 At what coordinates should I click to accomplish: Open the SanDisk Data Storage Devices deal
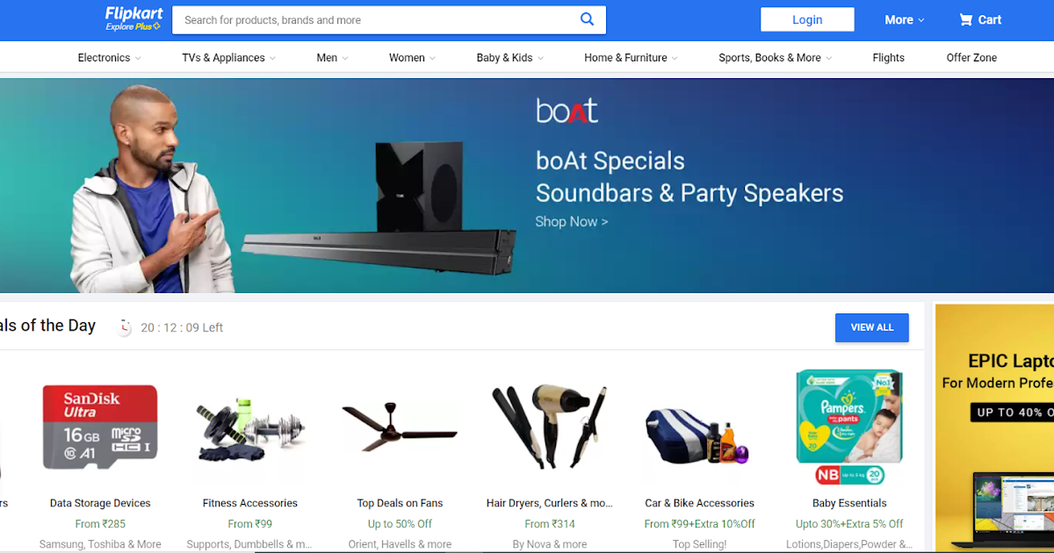99,427
